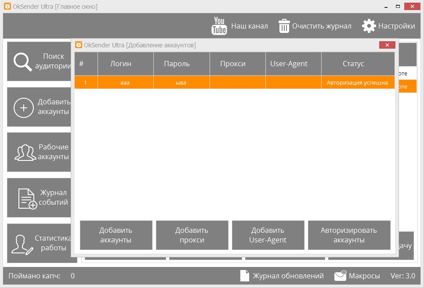Viewport: 424px width, 288px height.
Task: Open the settings gear icon
Action: 369,26
